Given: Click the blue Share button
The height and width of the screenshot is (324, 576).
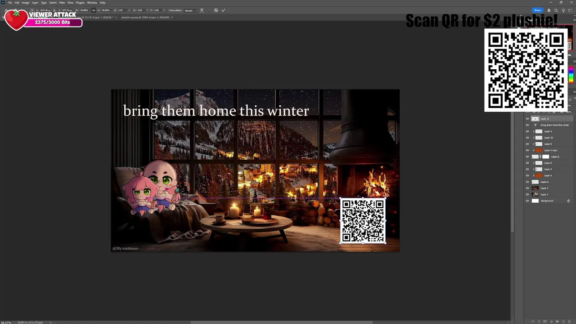Looking at the screenshot, I should click(x=537, y=10).
